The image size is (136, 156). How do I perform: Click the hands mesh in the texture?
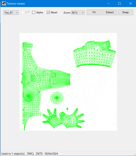[63, 118]
